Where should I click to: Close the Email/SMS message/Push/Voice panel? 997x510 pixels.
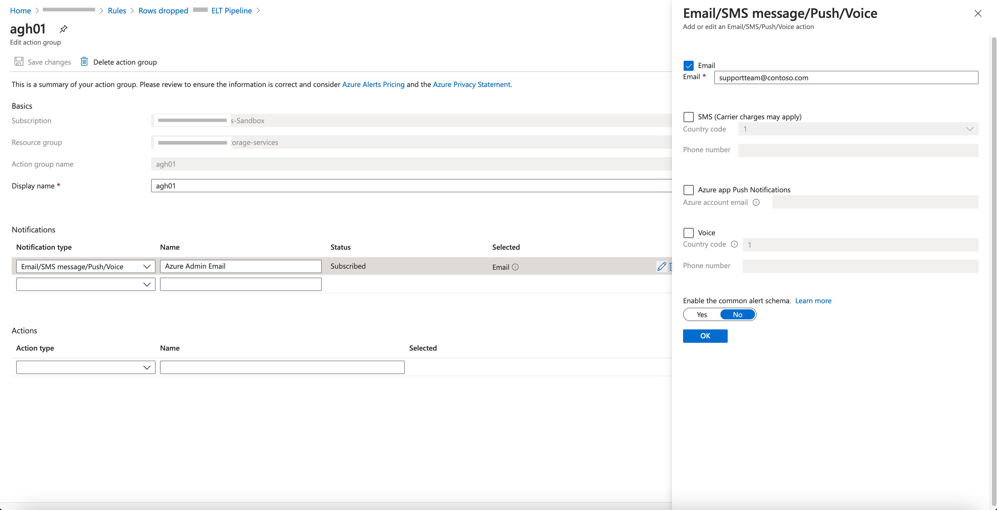coord(978,14)
